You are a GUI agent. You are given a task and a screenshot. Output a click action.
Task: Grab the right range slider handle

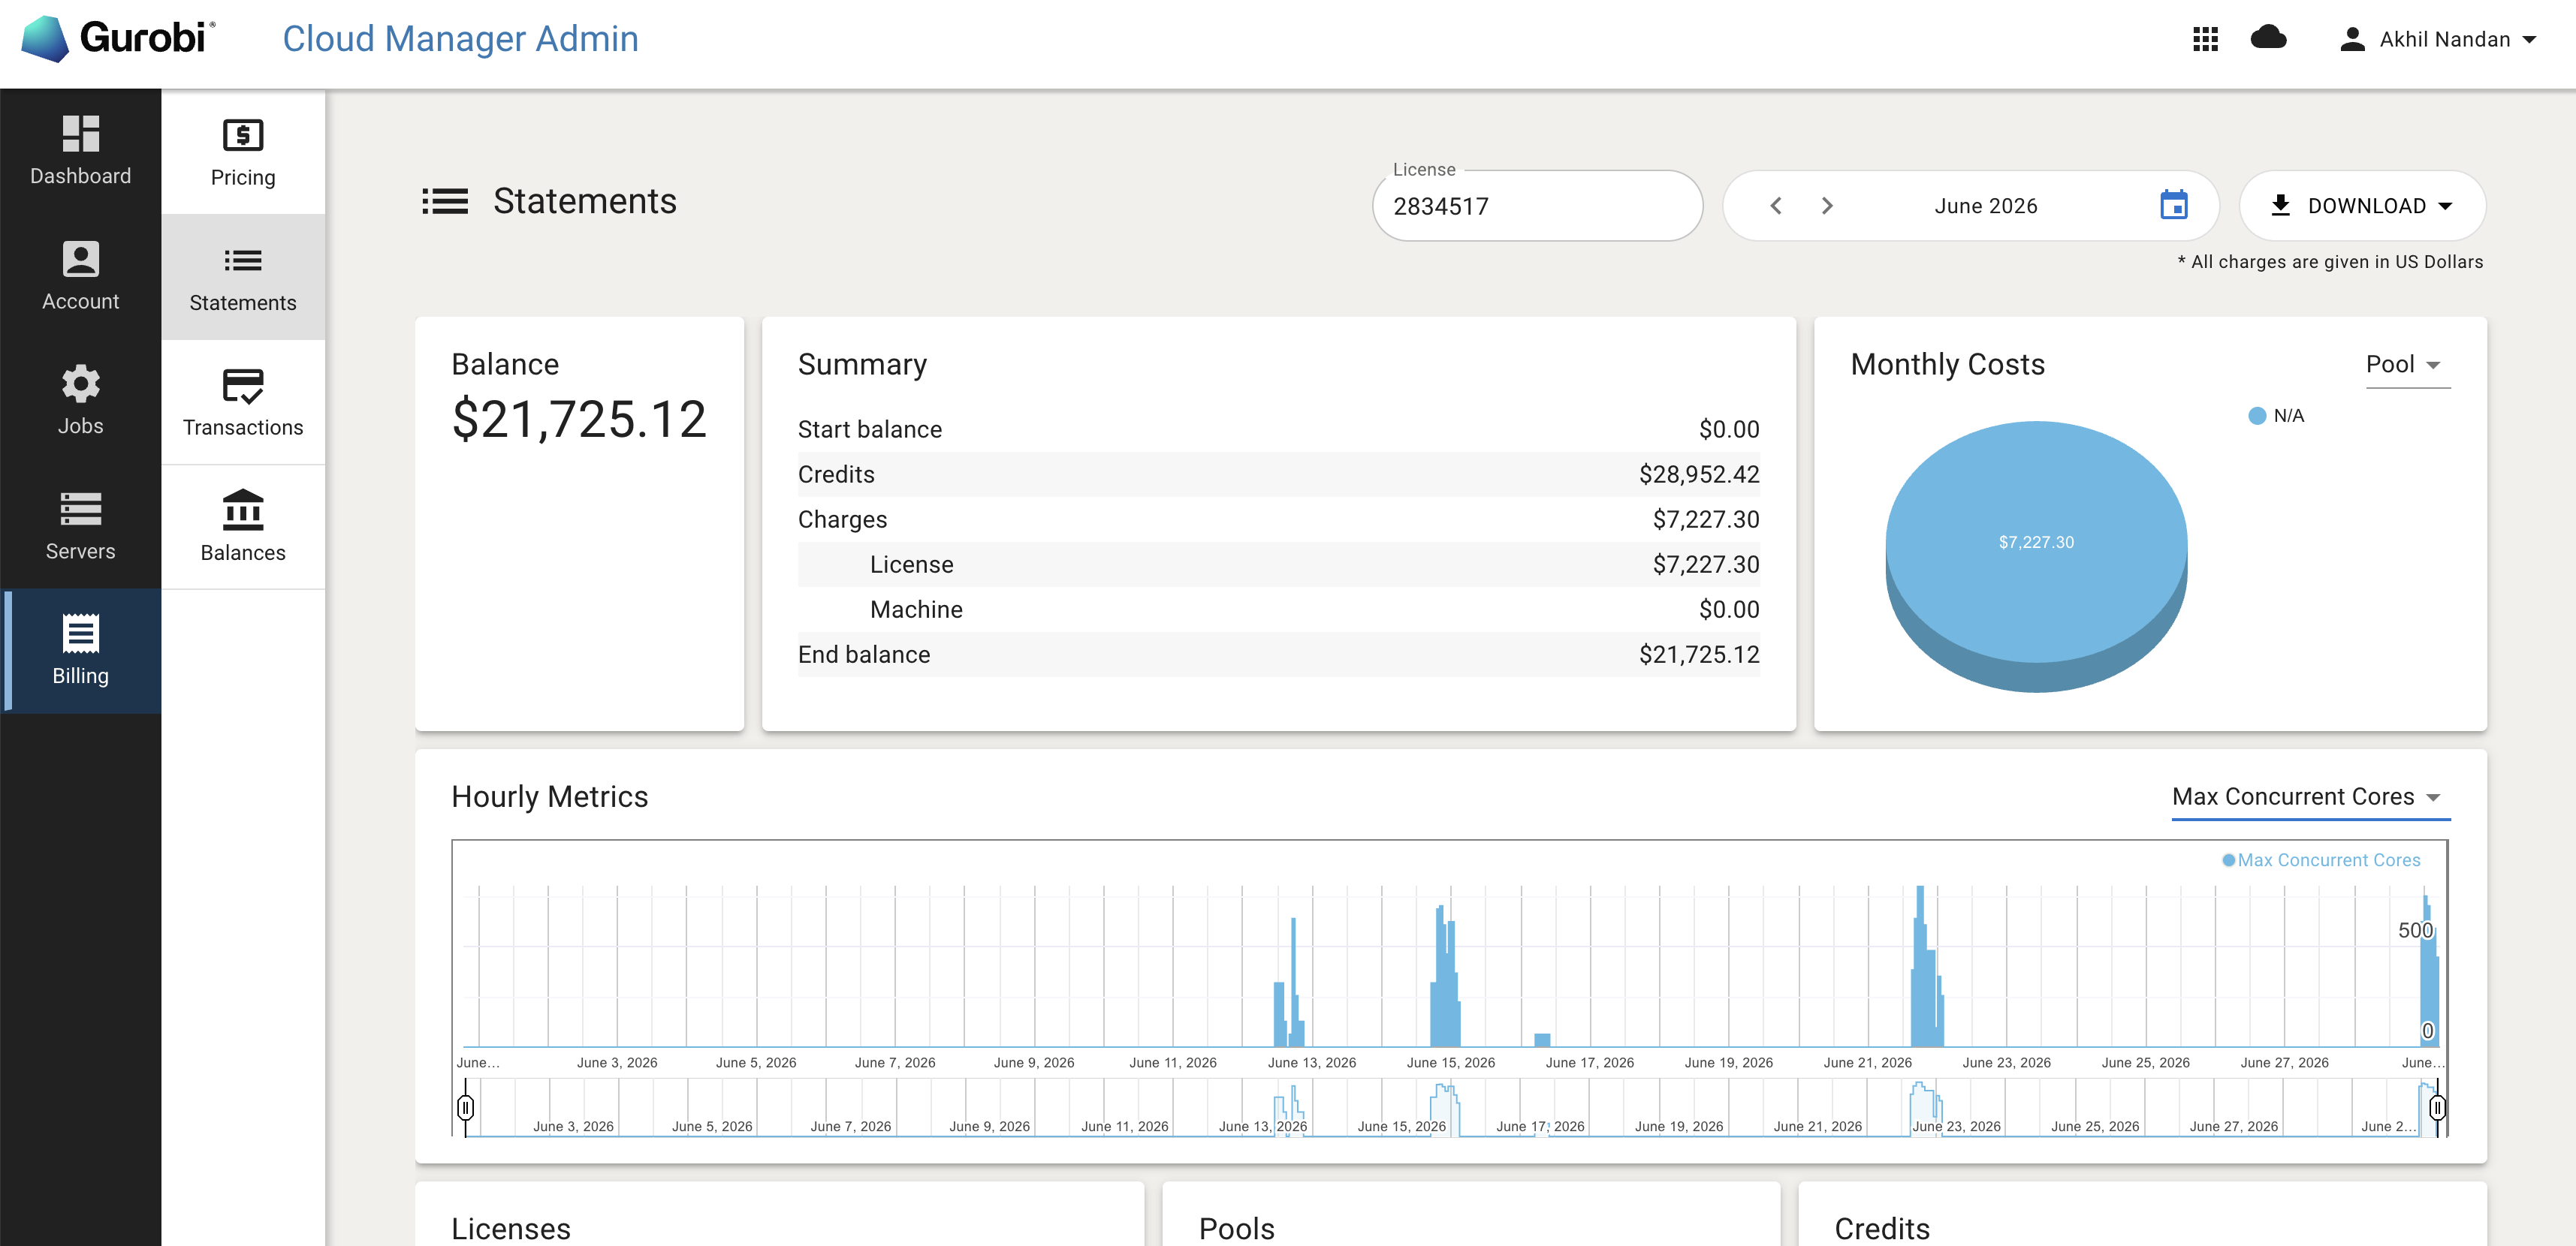[x=2437, y=1108]
